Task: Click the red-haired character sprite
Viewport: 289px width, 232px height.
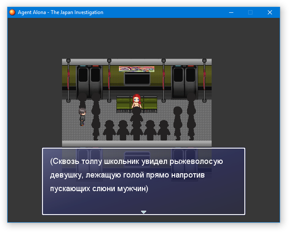Action: [136, 101]
